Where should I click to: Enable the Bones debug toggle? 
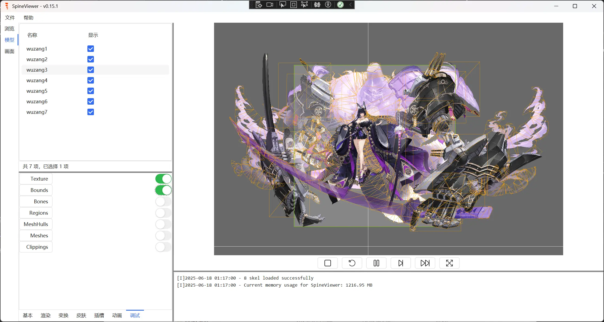(x=163, y=201)
